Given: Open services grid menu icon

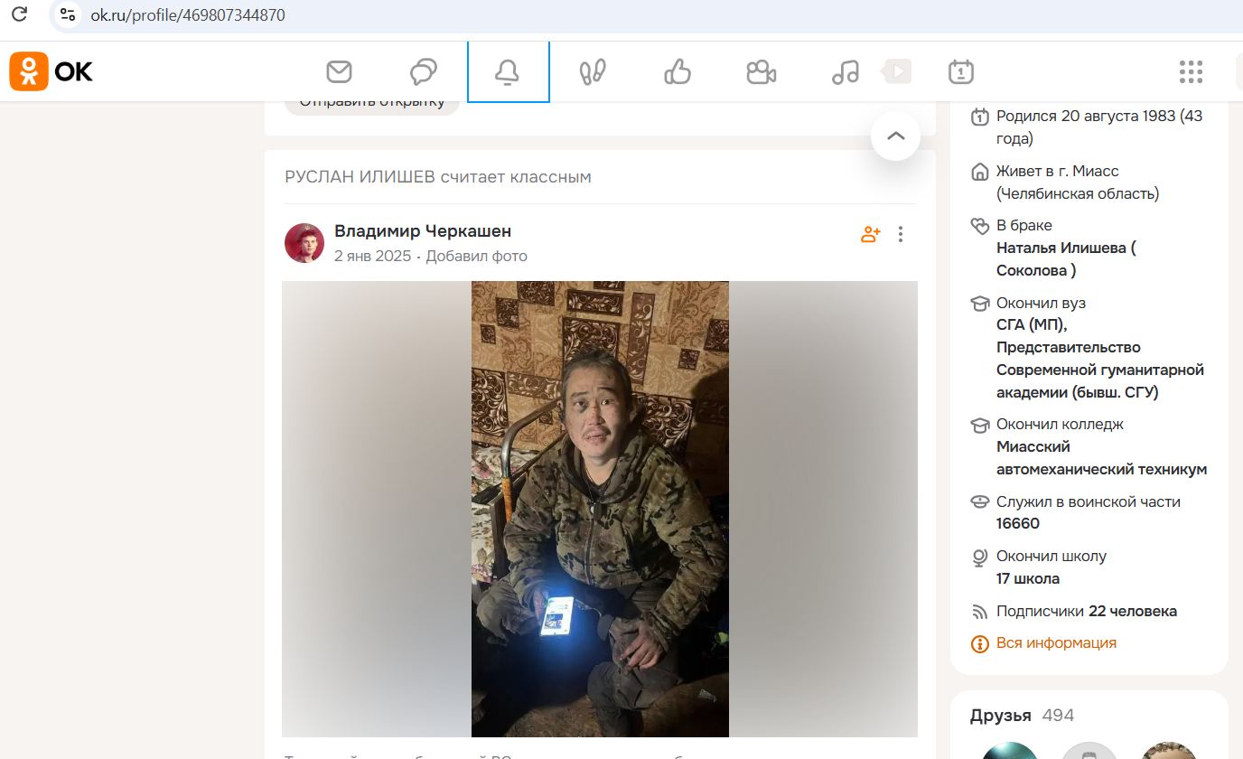Looking at the screenshot, I should 1191,71.
